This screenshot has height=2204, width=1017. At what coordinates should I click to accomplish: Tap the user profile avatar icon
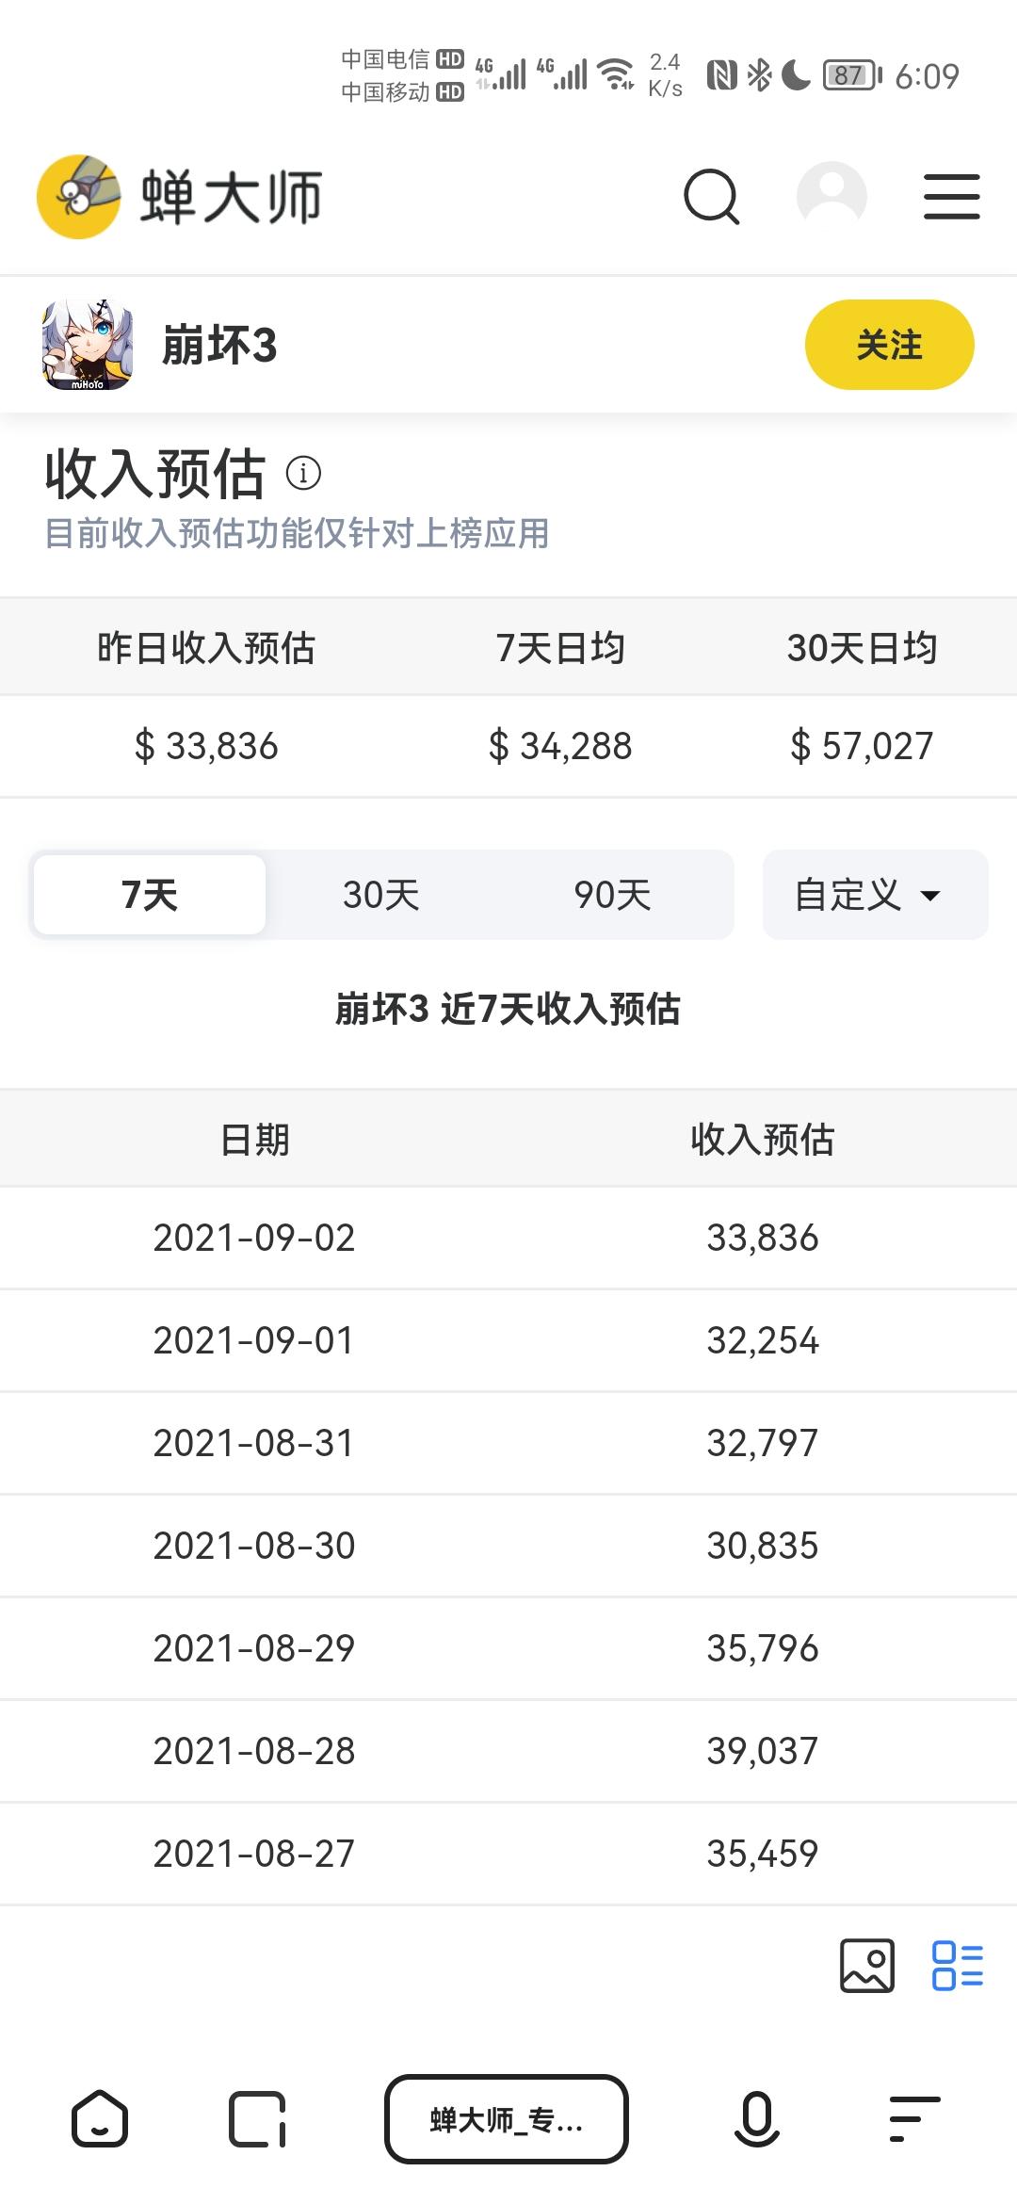[x=831, y=196]
